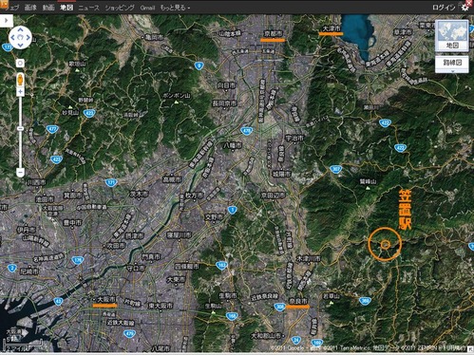This screenshot has height=355, width=474.
Task: Click the ログイン sign-in link
Action: click(x=444, y=8)
